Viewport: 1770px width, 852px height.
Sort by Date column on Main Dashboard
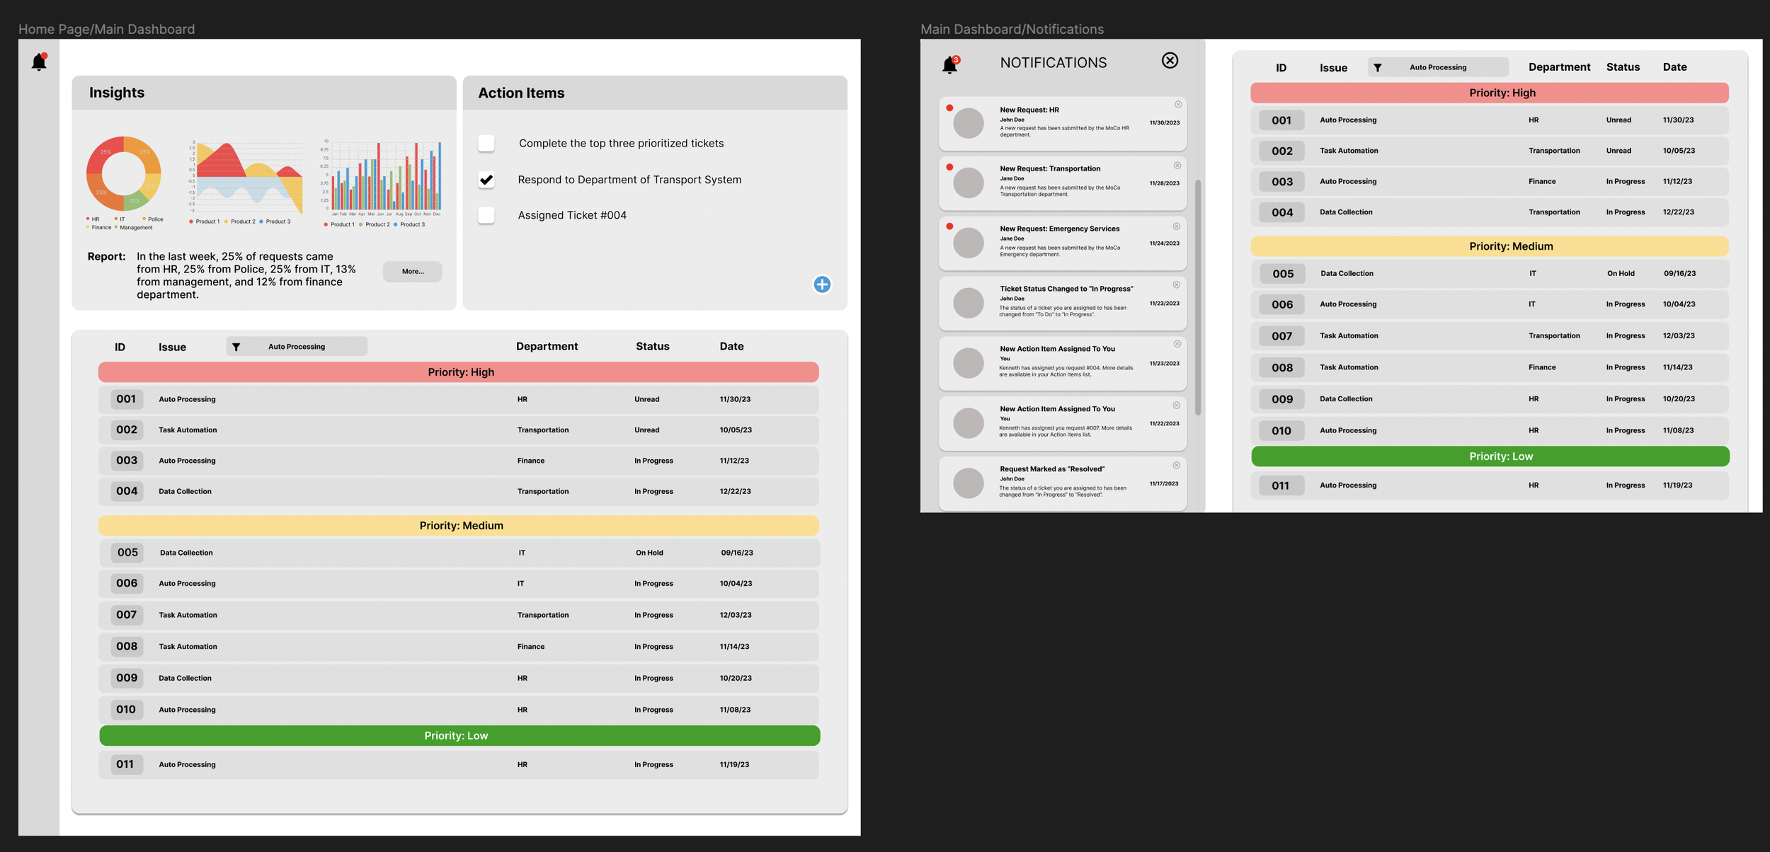731,347
